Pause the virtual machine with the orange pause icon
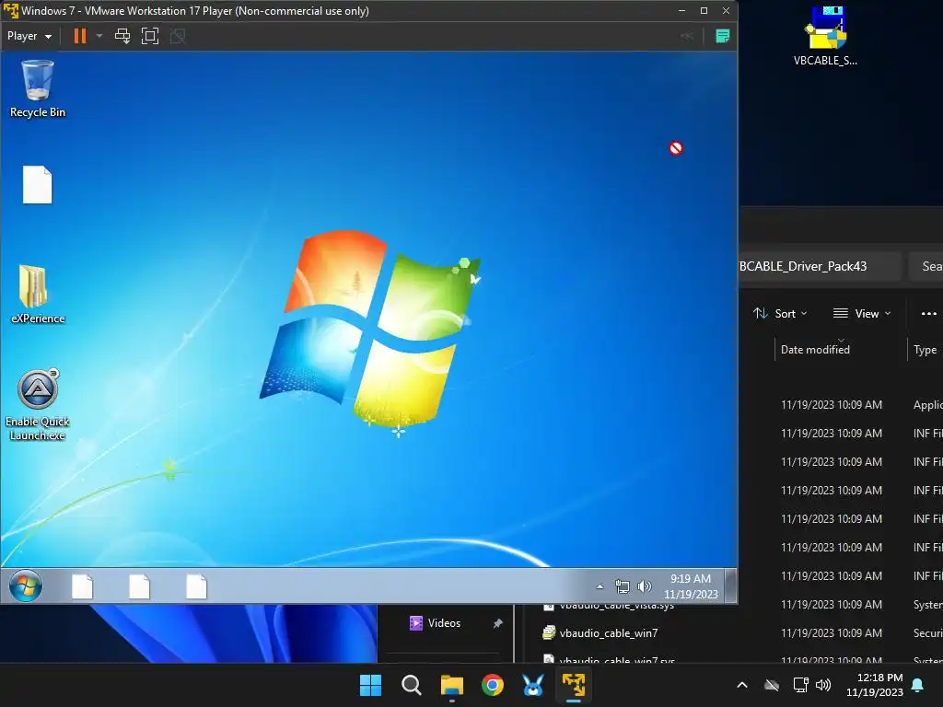The width and height of the screenshot is (943, 707). click(x=79, y=36)
